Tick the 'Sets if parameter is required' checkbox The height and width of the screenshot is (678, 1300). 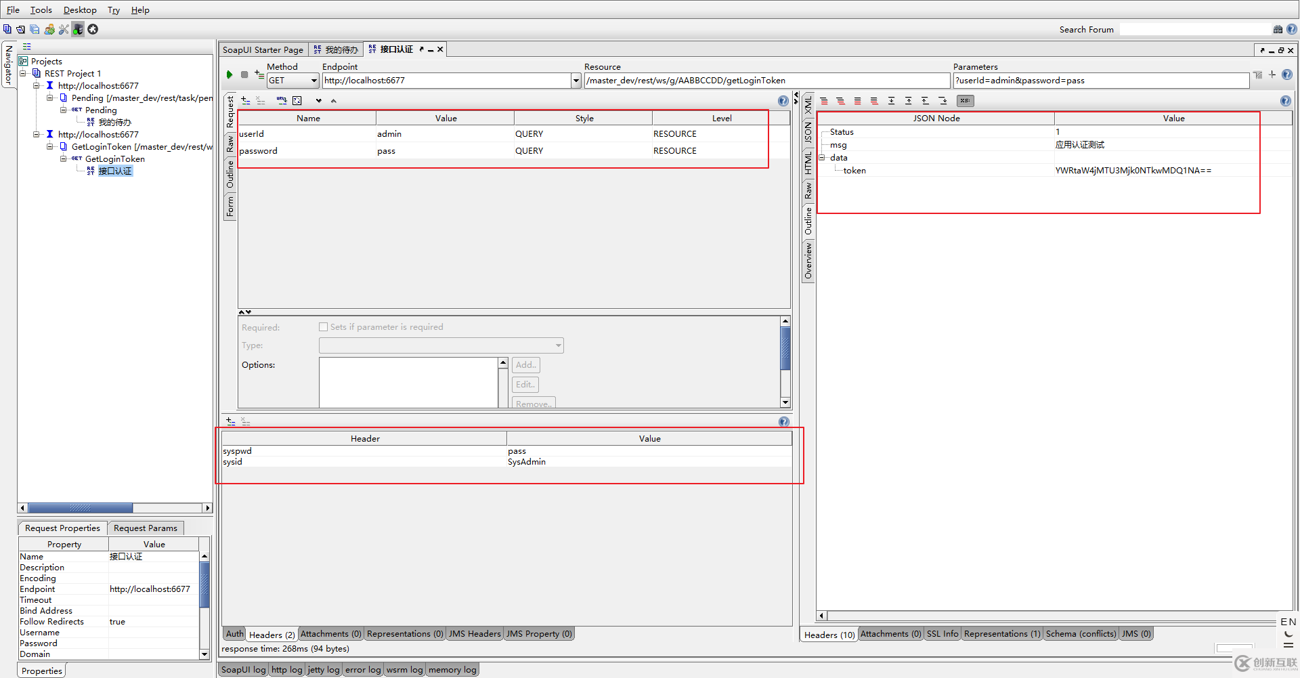tap(324, 327)
